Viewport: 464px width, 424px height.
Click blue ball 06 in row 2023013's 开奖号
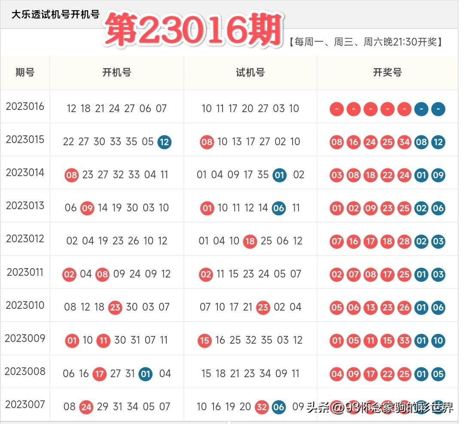coord(438,209)
